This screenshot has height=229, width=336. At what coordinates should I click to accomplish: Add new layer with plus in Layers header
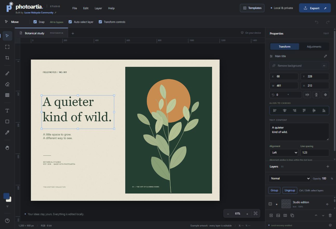click(328, 167)
